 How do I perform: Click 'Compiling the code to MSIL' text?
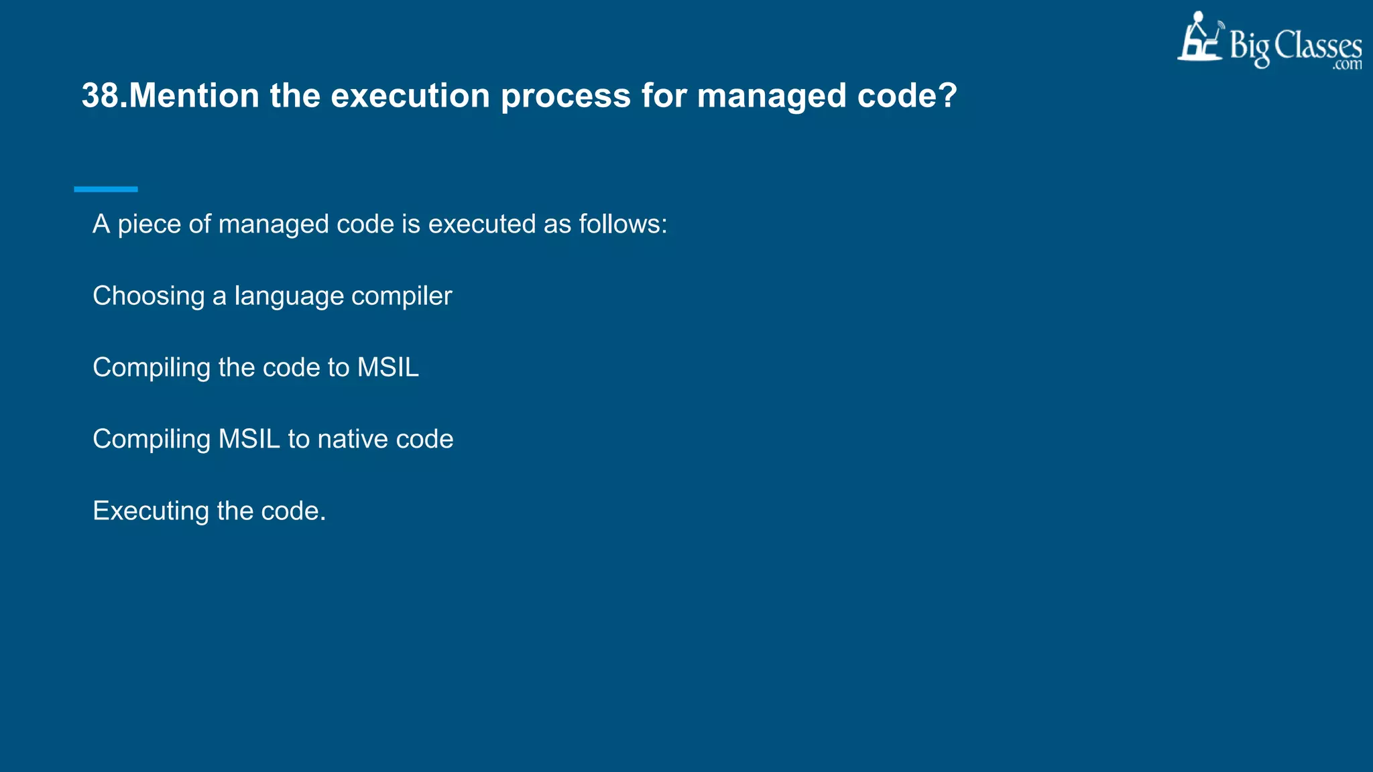pos(255,368)
